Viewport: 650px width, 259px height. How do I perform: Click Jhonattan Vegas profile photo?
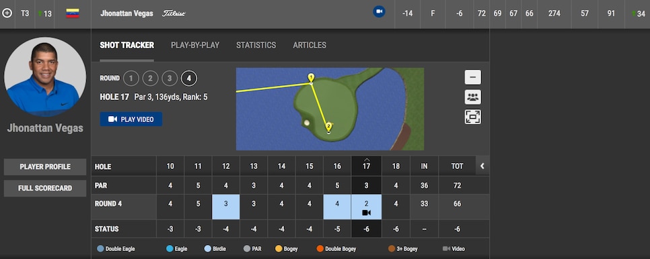45,78
